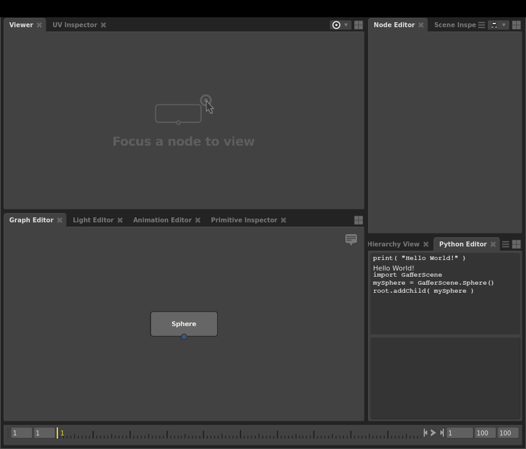The width and height of the screenshot is (526, 449).
Task: Click the timeline frame scrubber ruler
Action: click(x=240, y=434)
